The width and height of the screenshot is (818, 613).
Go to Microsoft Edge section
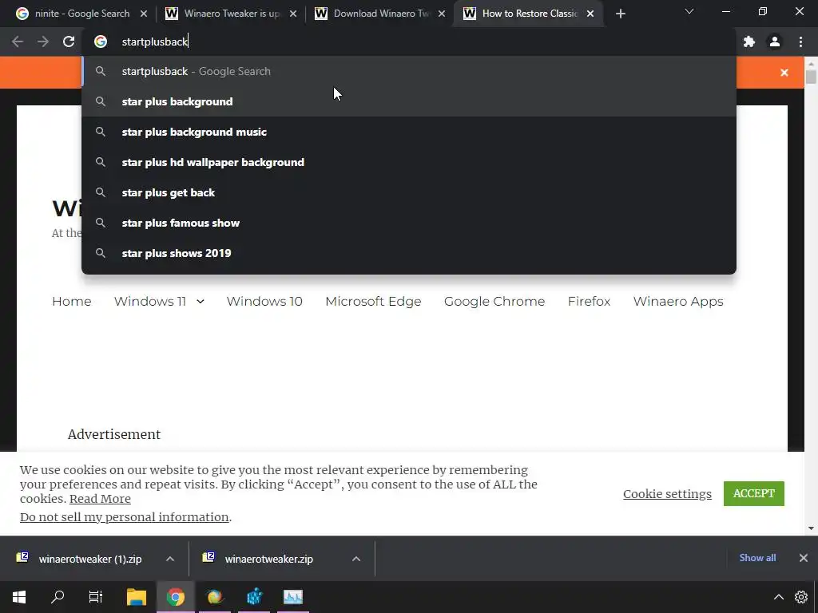(373, 301)
